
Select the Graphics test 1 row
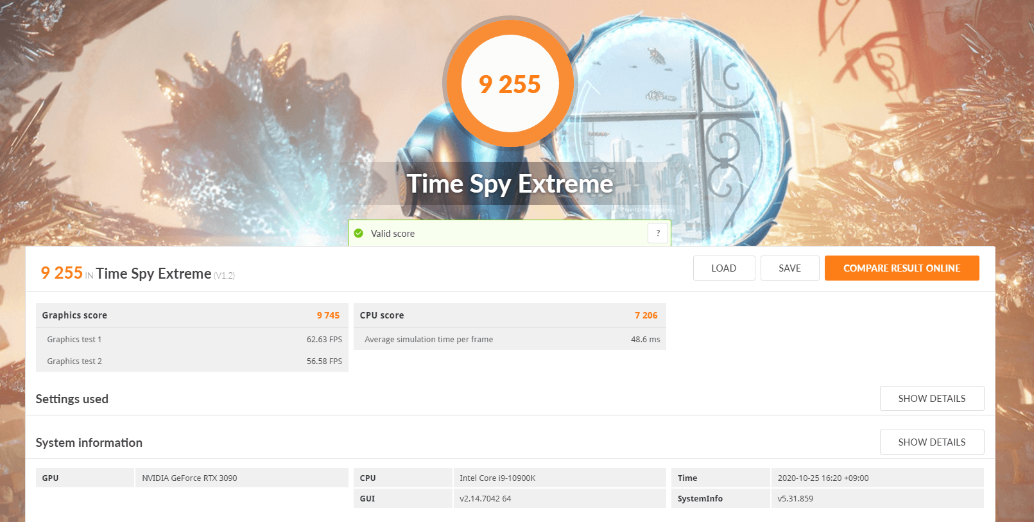(x=192, y=339)
